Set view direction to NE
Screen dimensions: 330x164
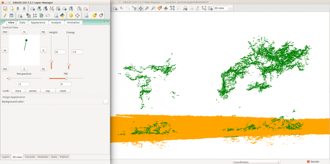[x=43, y=32]
